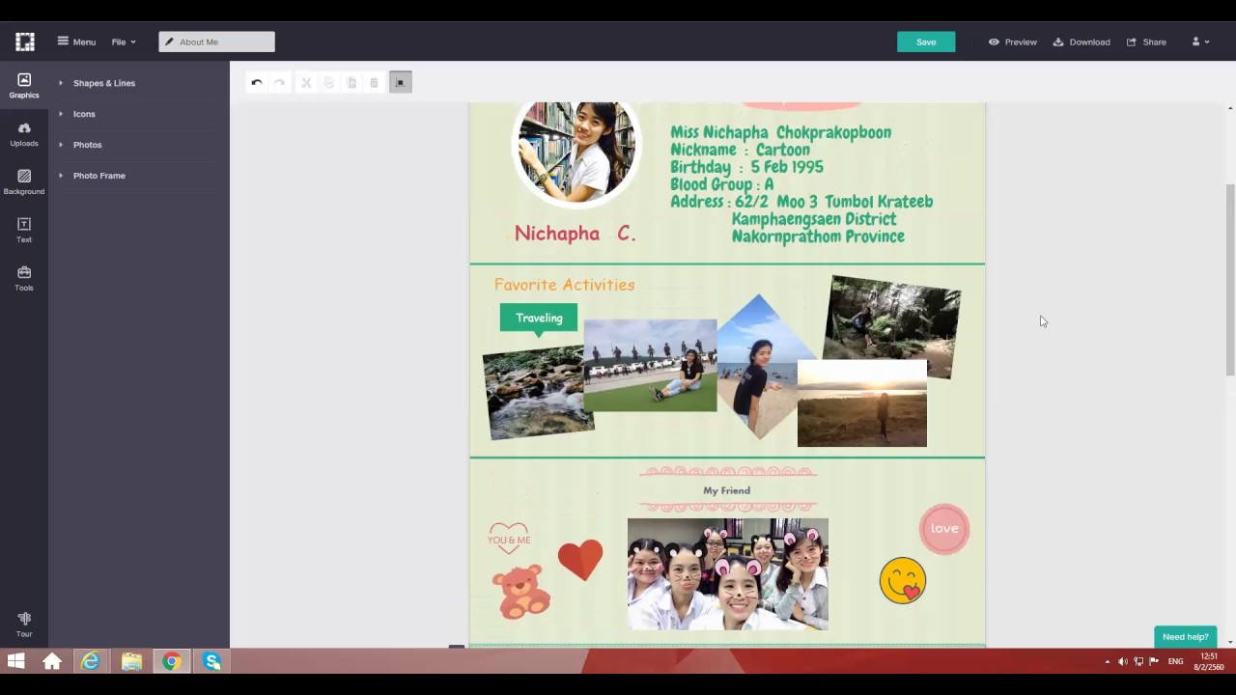Click the Undo arrow icon
The image size is (1236, 695).
pos(256,83)
